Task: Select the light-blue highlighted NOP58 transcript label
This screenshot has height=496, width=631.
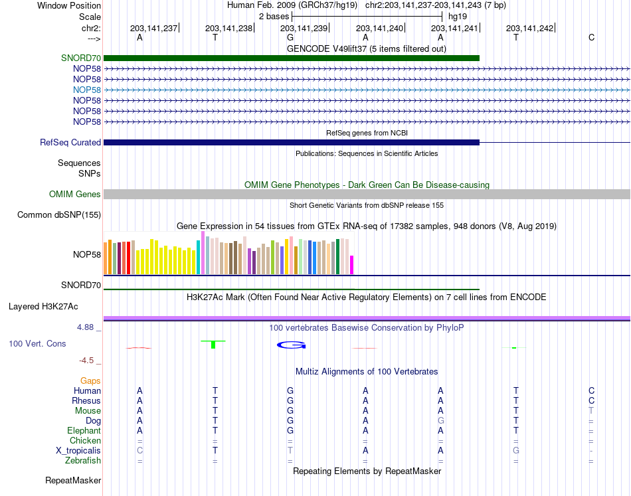Action: tap(87, 90)
